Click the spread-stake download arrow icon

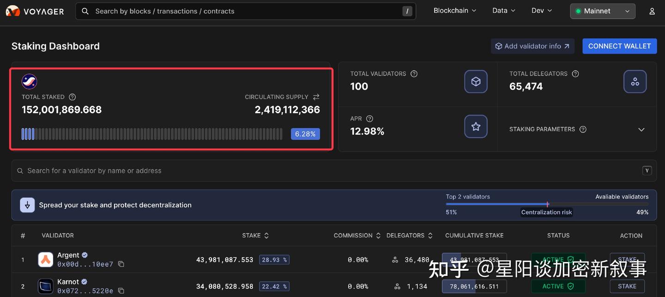pyautogui.click(x=27, y=205)
